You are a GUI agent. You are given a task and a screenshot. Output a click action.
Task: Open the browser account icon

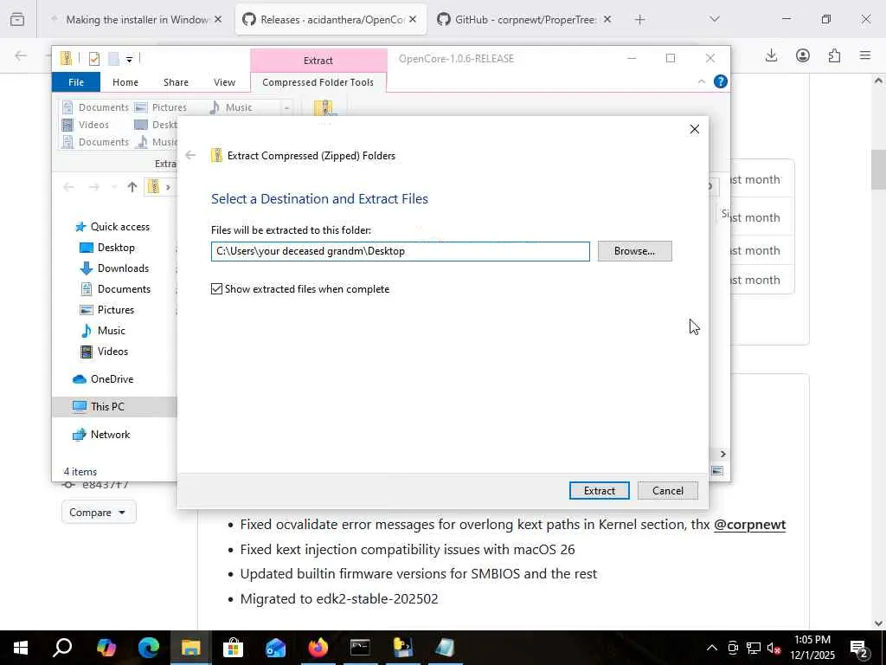[x=802, y=55]
